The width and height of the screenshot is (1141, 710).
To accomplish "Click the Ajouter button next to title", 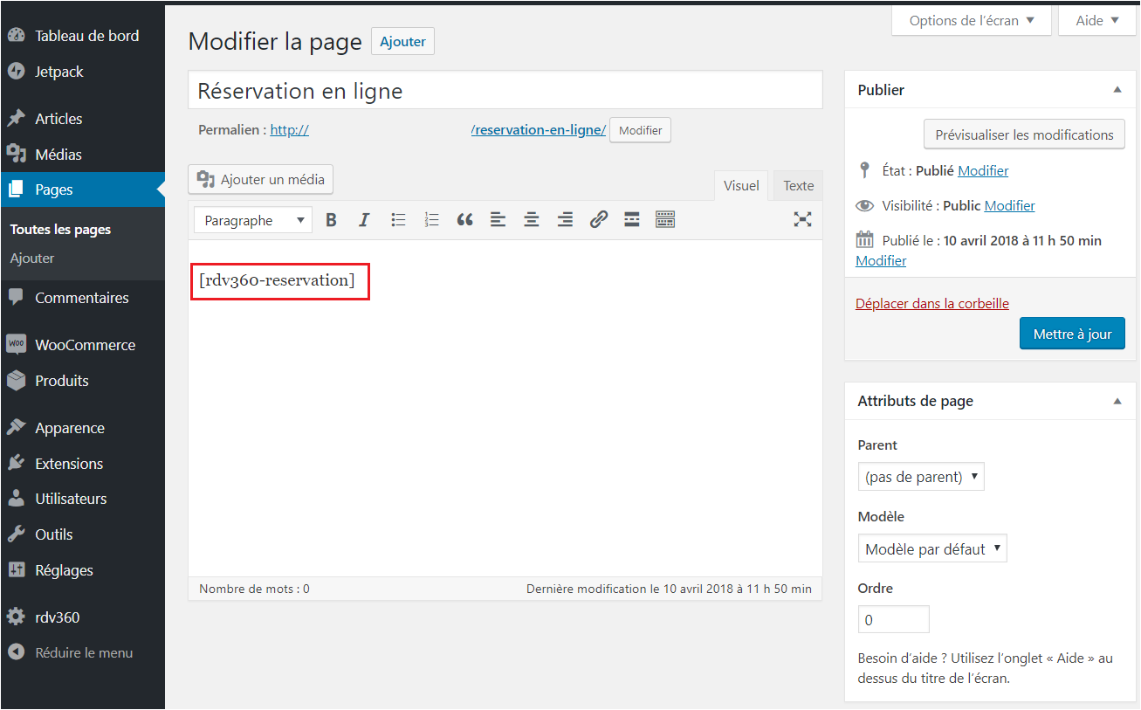I will coord(402,41).
